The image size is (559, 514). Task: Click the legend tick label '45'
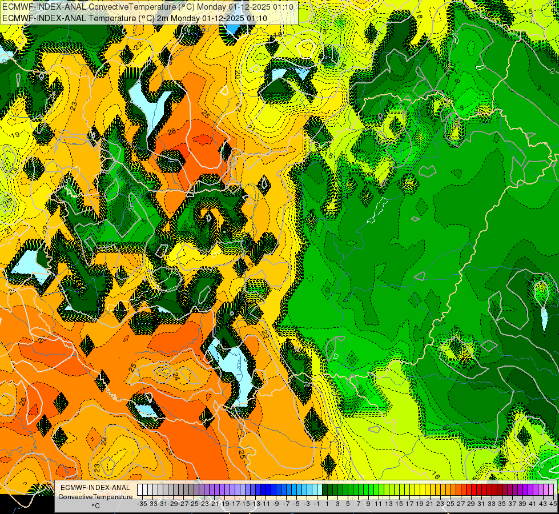pyautogui.click(x=553, y=504)
